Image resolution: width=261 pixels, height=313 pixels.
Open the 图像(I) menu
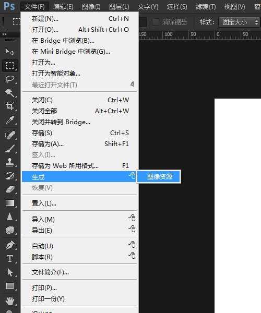[91, 7]
